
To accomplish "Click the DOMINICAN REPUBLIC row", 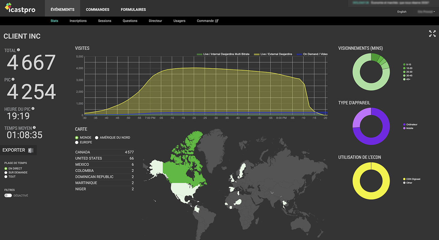I will pyautogui.click(x=104, y=177).
